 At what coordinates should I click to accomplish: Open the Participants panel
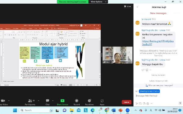(x=30, y=102)
